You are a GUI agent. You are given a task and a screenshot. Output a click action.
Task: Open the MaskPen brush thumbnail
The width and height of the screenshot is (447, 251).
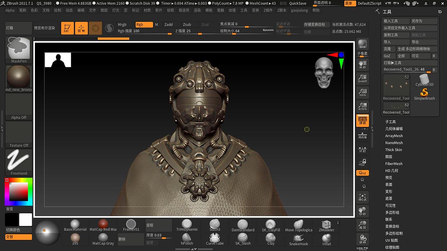(19, 50)
